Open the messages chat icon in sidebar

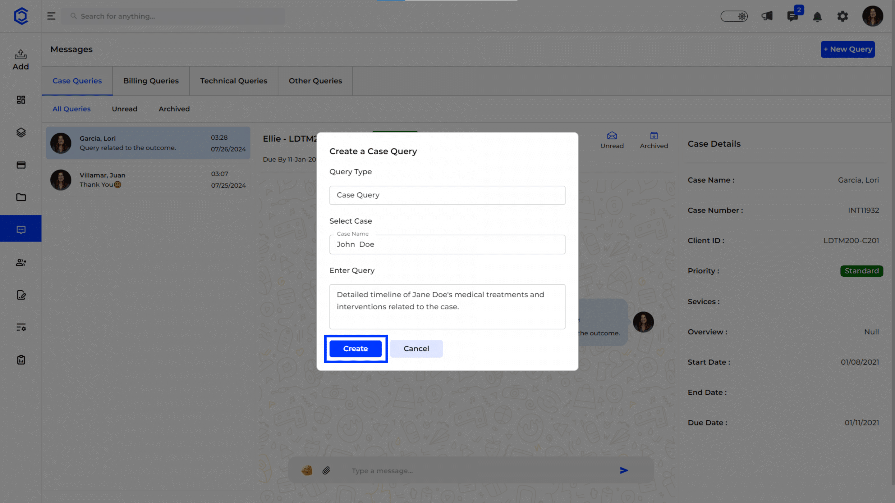[21, 229]
